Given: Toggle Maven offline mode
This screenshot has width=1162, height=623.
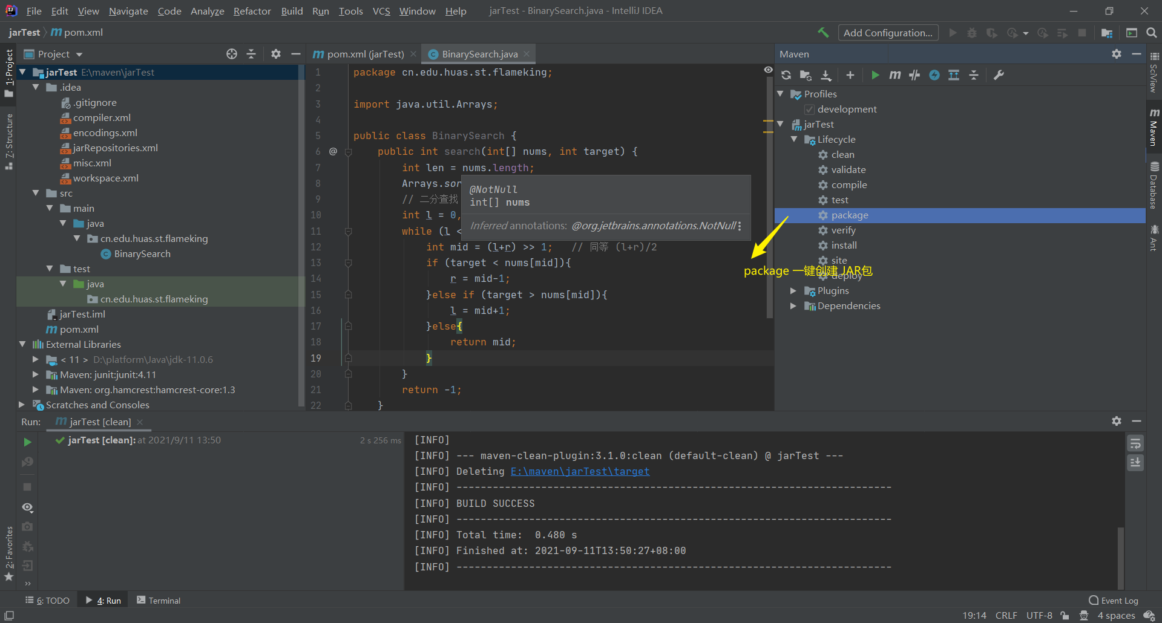Looking at the screenshot, I should coord(914,75).
